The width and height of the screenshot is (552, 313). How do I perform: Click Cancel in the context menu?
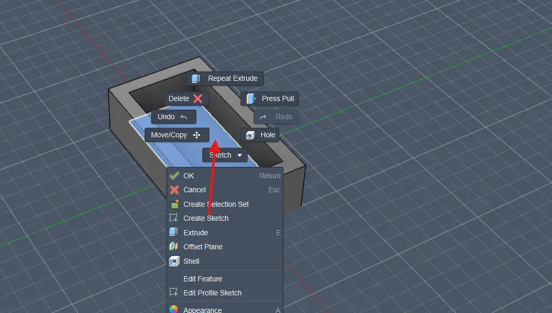(x=225, y=190)
